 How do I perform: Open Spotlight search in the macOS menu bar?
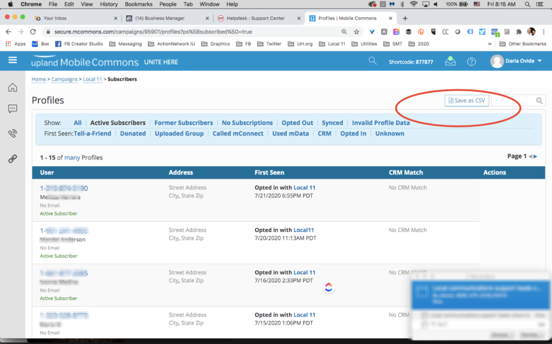[527, 4]
